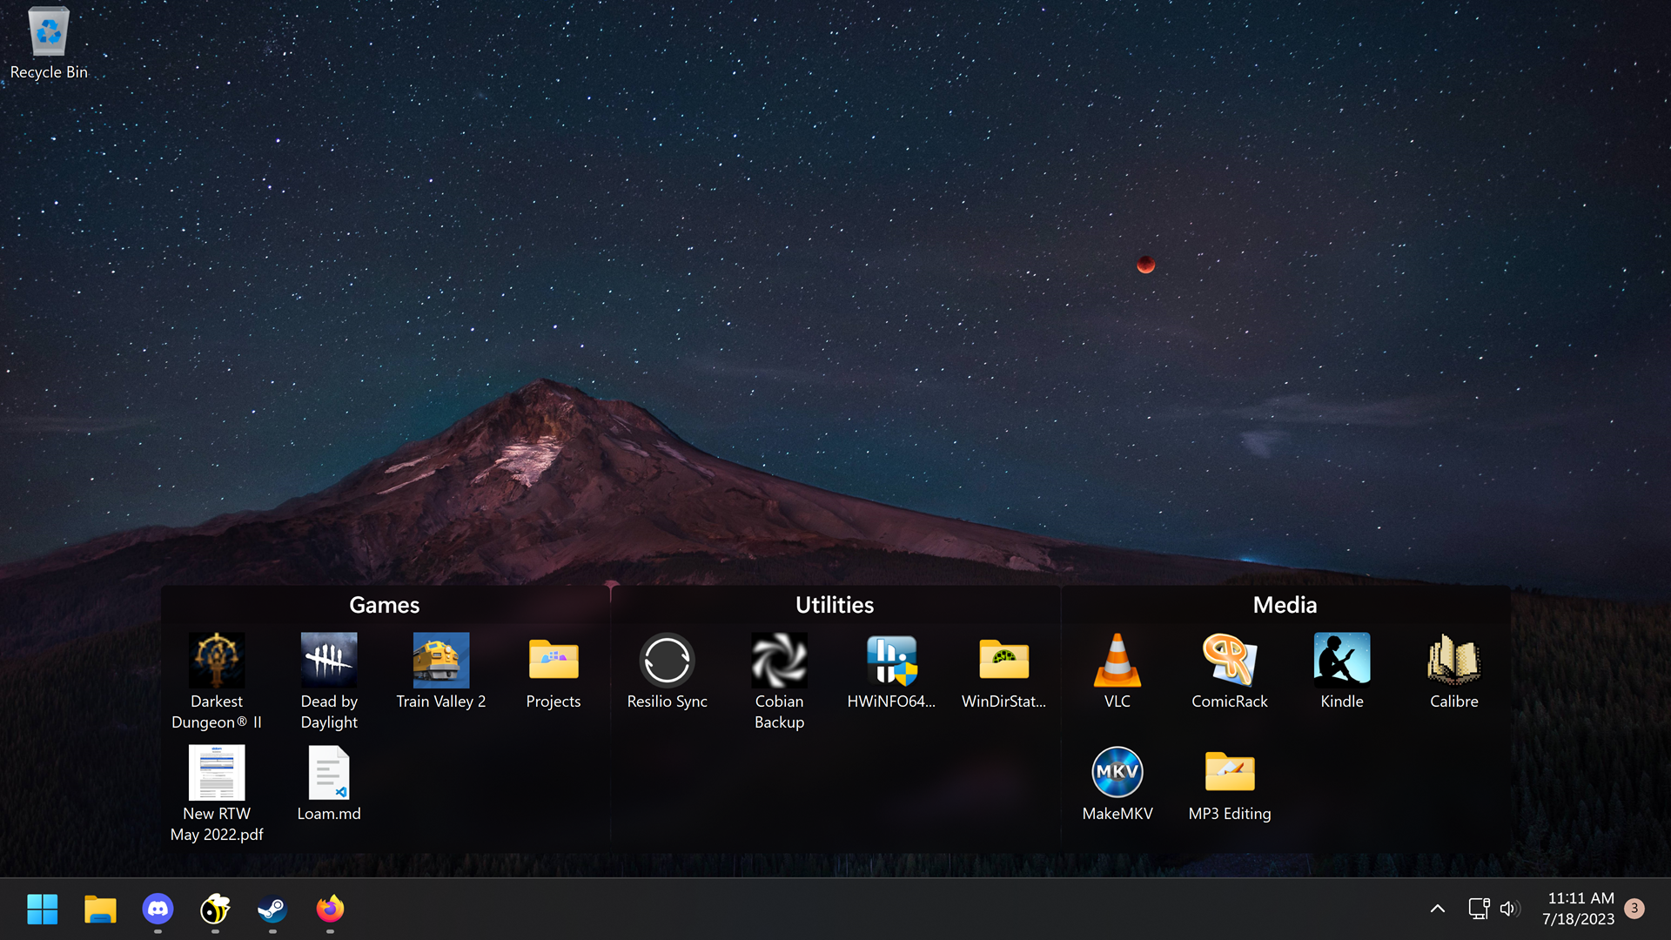The height and width of the screenshot is (940, 1671).
Task: Select Train Valley 2 shortcut
Action: coord(441,671)
